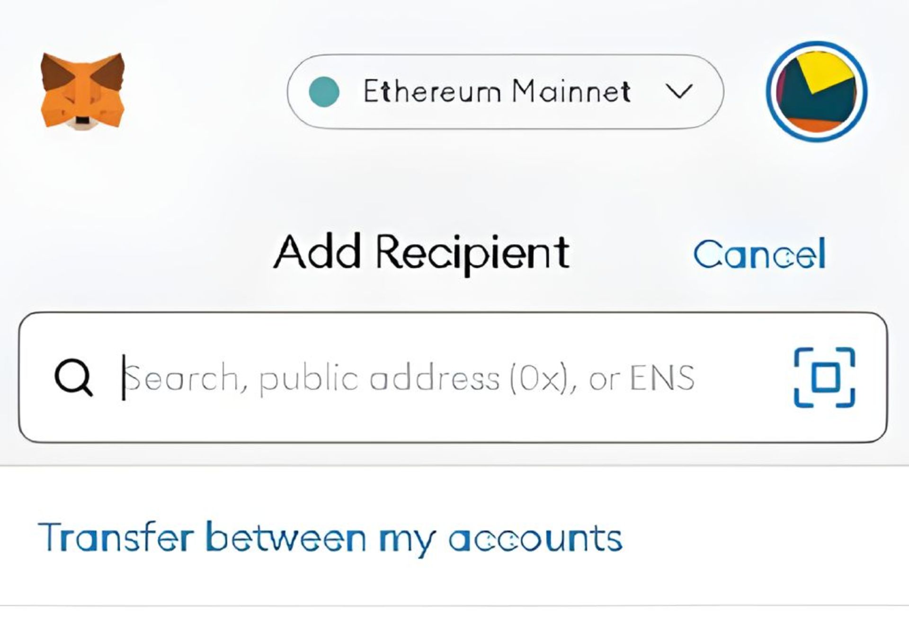The image size is (909, 625).
Task: Click the word Ethereum in the network pill
Action: tap(432, 91)
